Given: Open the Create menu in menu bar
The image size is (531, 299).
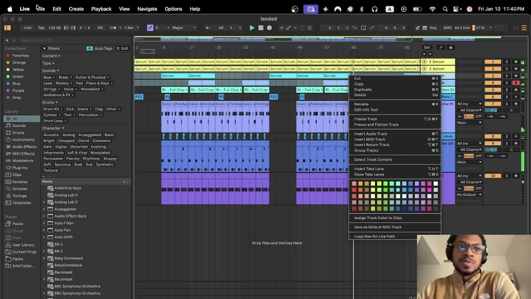Looking at the screenshot, I should coord(76,9).
